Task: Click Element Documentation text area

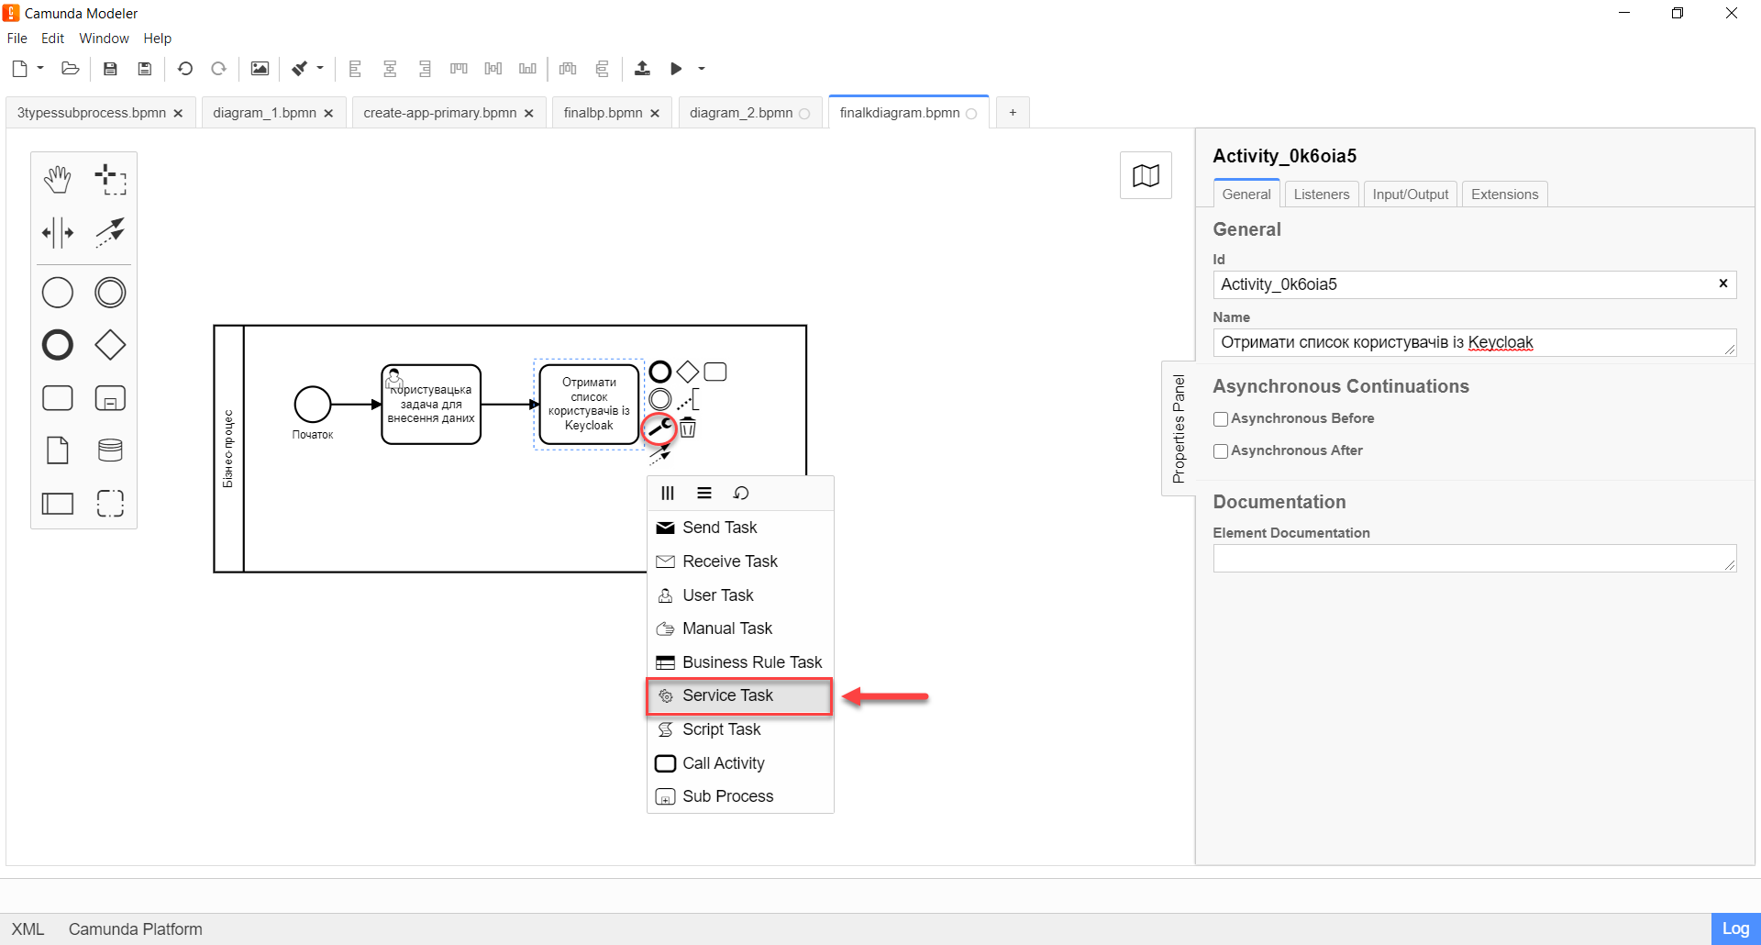Action: point(1474,558)
